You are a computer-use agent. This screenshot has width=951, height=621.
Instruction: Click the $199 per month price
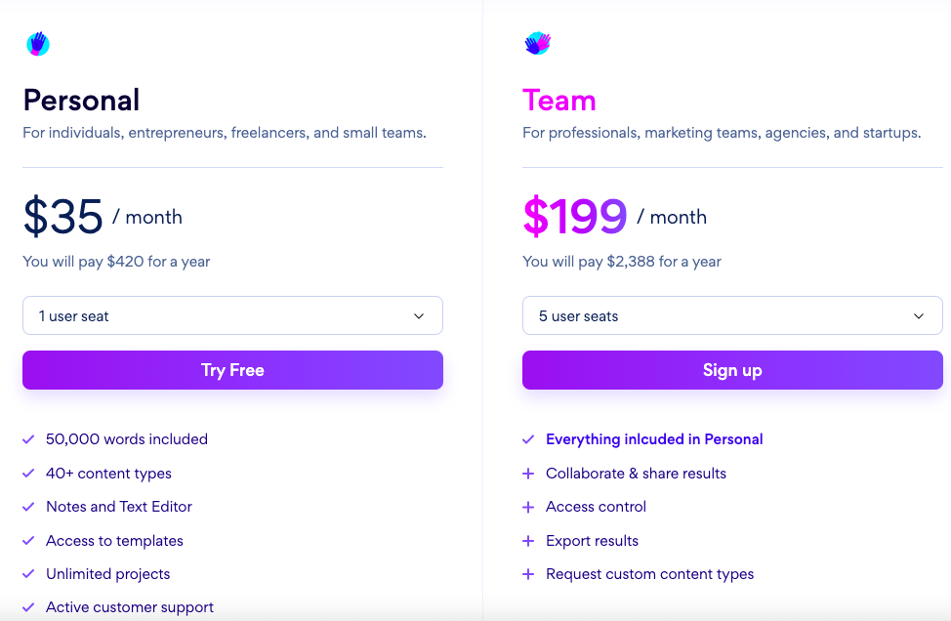[x=615, y=216]
